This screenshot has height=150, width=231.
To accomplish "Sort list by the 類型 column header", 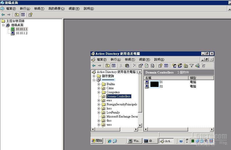I will coord(201,78).
